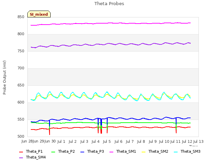Image resolution: width=219 pixels, height=164 pixels.
Task: Click the Jul 6 x-axis date label
Action: click(118, 141)
